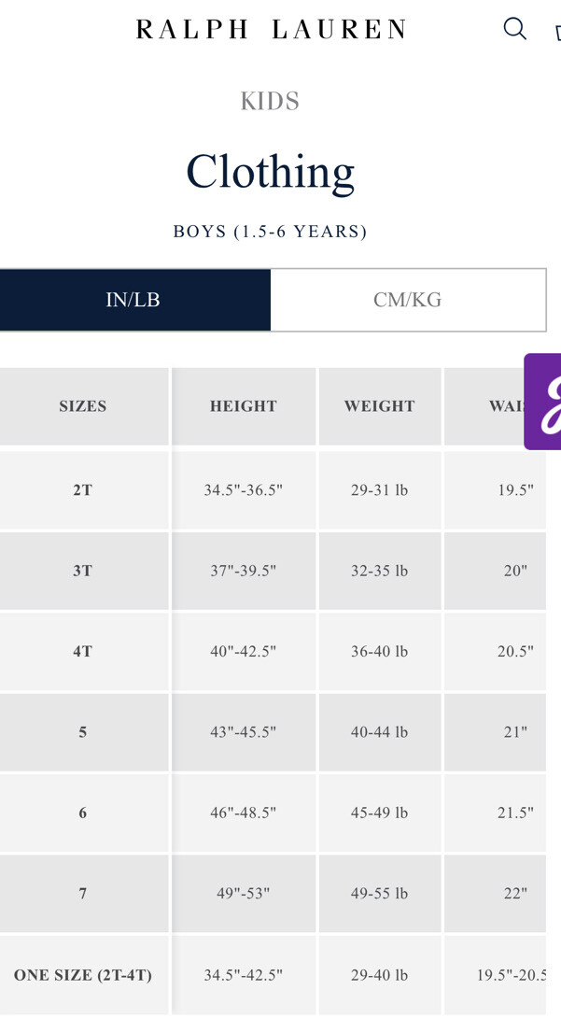Viewport: 561px width, 1018px height.
Task: Click the 34.5"-36.5" height cell
Action: tap(244, 490)
